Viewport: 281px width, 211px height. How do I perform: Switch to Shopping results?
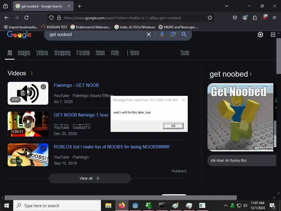[62, 53]
